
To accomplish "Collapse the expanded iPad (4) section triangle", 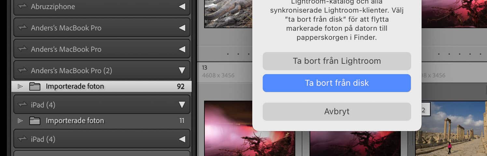I will (x=182, y=105).
